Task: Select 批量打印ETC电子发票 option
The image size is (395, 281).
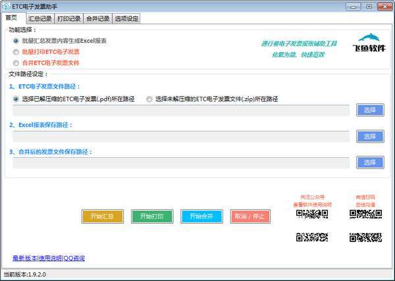Action: click(x=16, y=51)
